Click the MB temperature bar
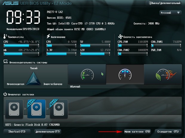 [21, 54]
